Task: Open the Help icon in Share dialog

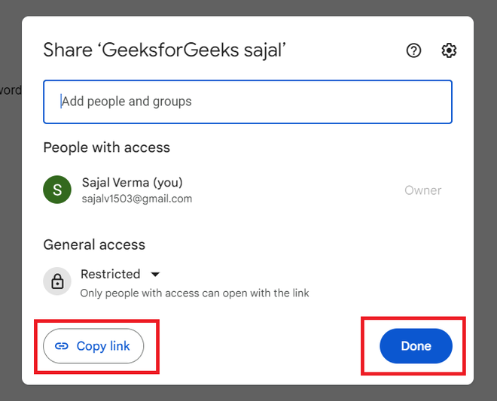Action: click(x=413, y=50)
